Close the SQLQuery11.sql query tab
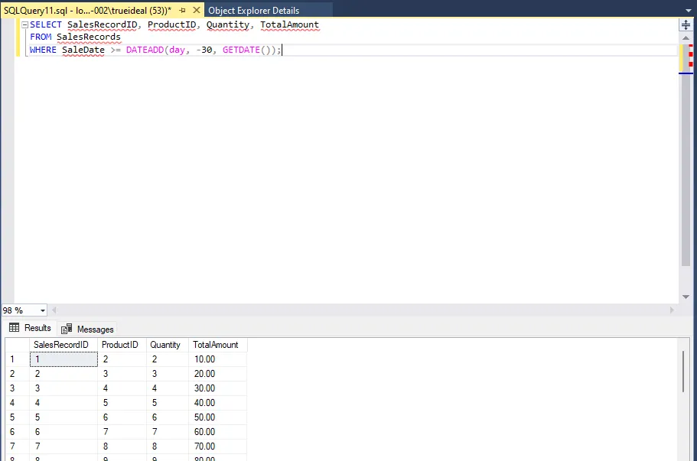 click(x=196, y=11)
